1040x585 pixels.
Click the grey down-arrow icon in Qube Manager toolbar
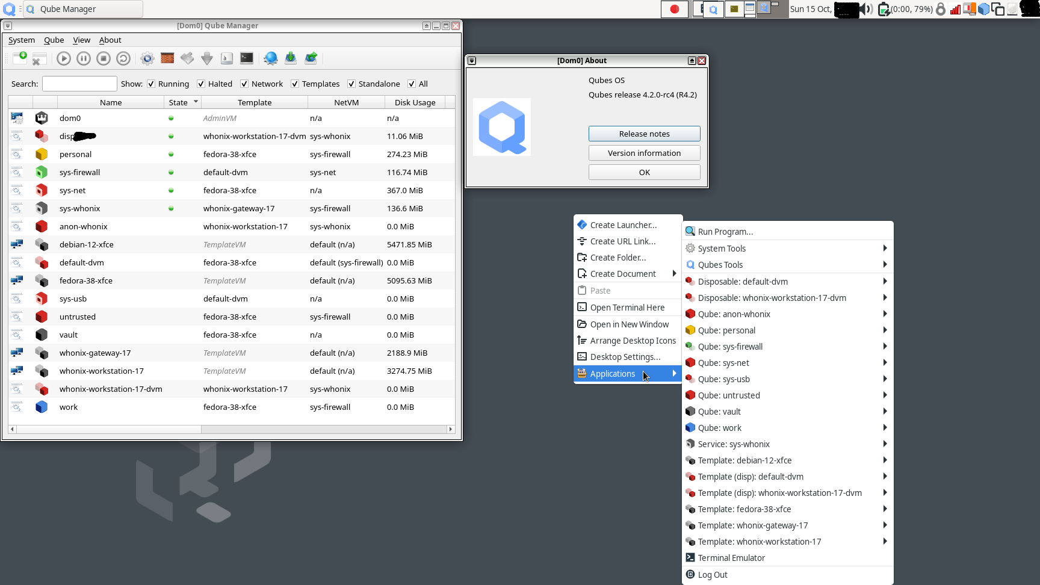coord(207,58)
